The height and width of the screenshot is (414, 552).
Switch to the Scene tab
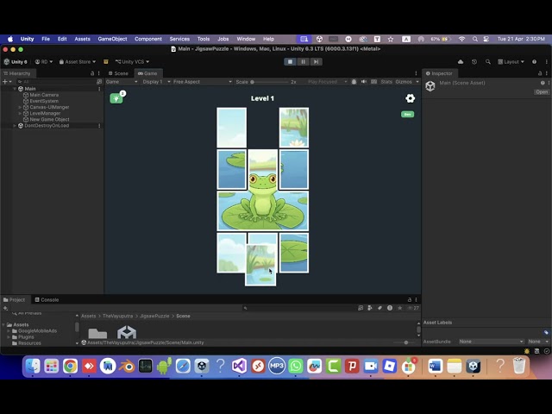tap(118, 73)
